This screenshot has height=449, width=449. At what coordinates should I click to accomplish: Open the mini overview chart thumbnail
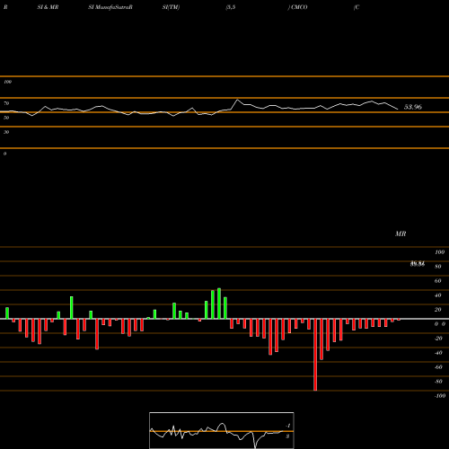222,430
